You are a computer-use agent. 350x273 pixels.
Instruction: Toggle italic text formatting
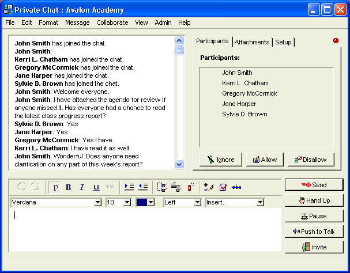point(82,187)
